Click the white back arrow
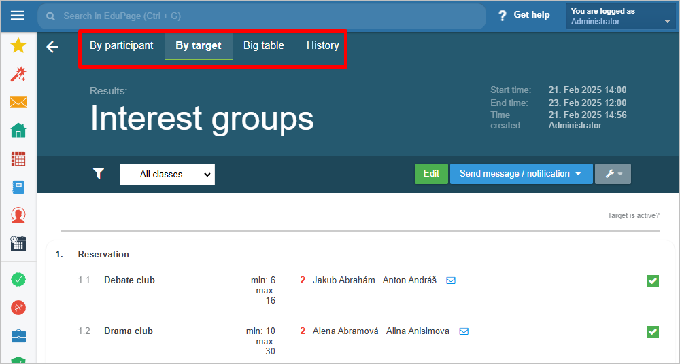This screenshot has height=364, width=680. 52,46
